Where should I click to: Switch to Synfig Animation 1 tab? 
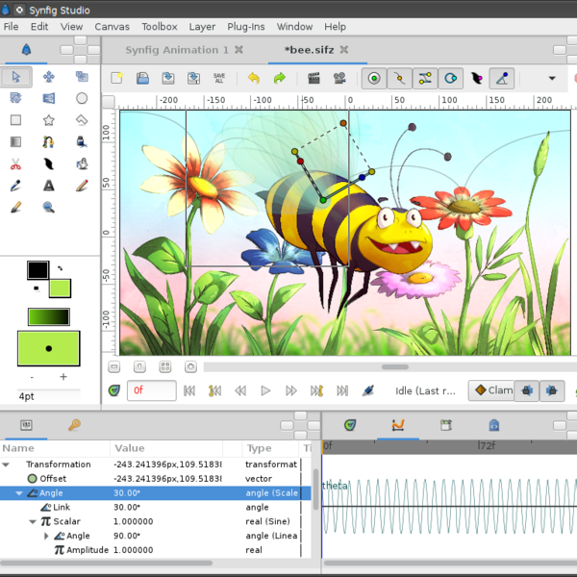pyautogui.click(x=177, y=50)
